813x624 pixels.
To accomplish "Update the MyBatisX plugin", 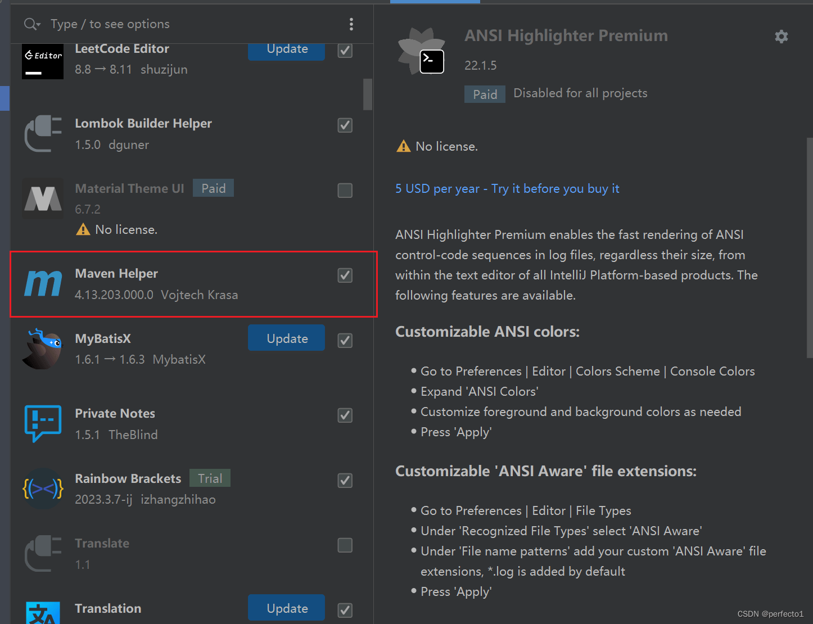I will pos(286,338).
